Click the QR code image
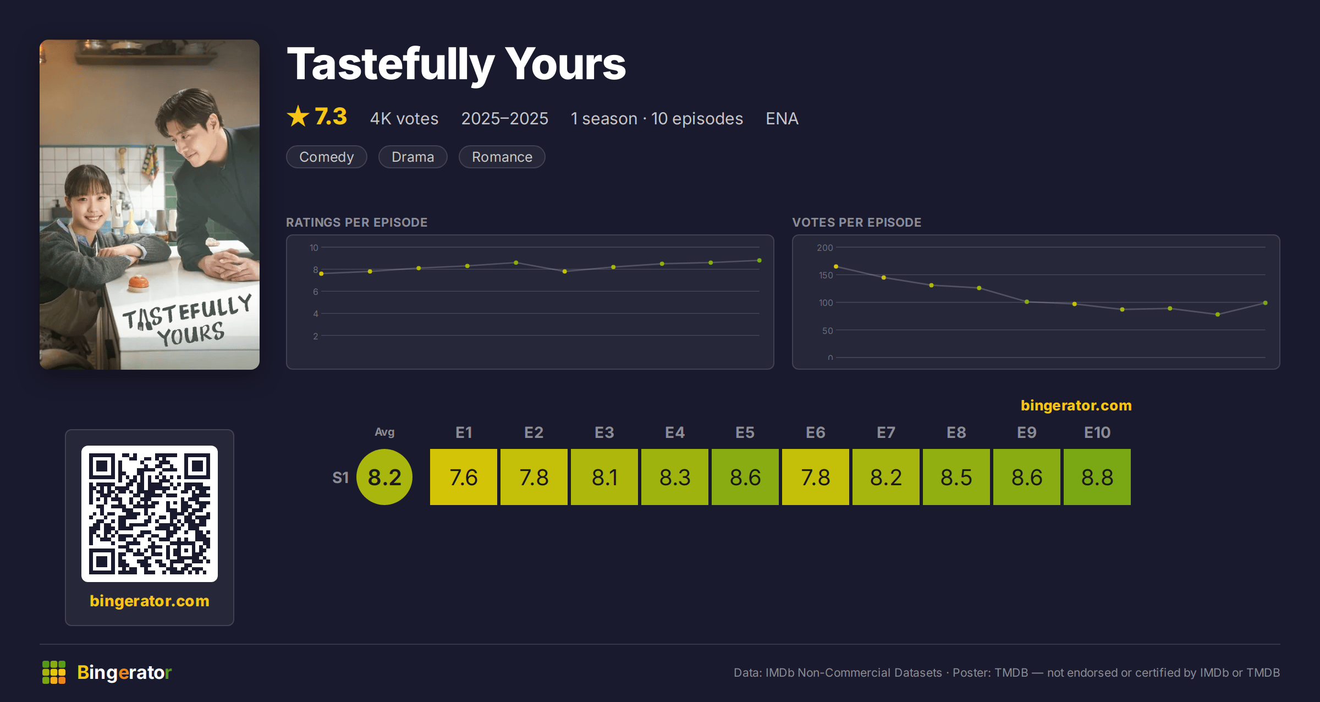This screenshot has width=1320, height=702. [x=150, y=514]
